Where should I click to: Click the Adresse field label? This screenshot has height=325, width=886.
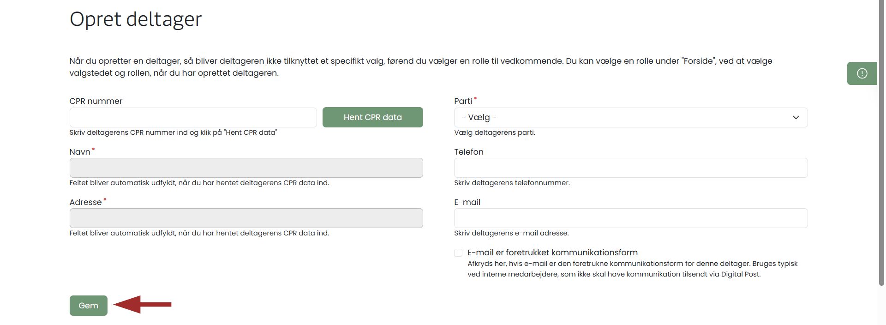click(85, 202)
